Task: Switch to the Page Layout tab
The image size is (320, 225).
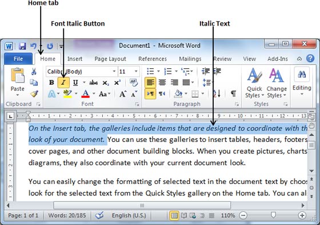Action: [110, 59]
